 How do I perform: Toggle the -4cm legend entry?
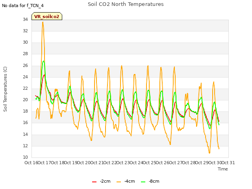pyautogui.click(x=126, y=181)
